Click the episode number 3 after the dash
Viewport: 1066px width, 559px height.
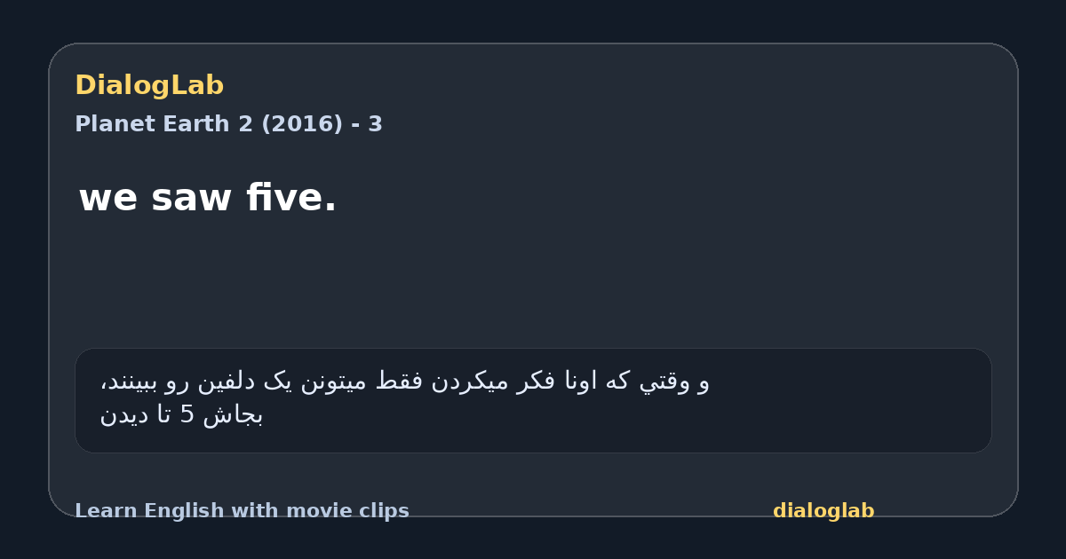click(x=376, y=124)
